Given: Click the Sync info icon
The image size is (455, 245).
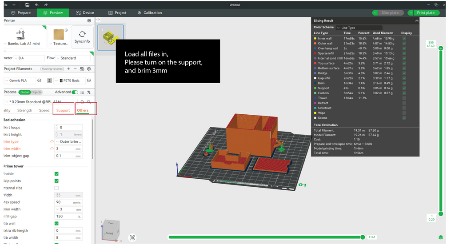Looking at the screenshot, I should [82, 35].
